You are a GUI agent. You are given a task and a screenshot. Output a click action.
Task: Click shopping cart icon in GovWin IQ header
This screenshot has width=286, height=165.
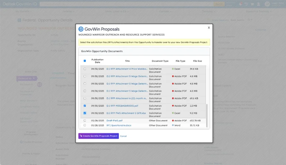pyautogui.click(x=252, y=4)
